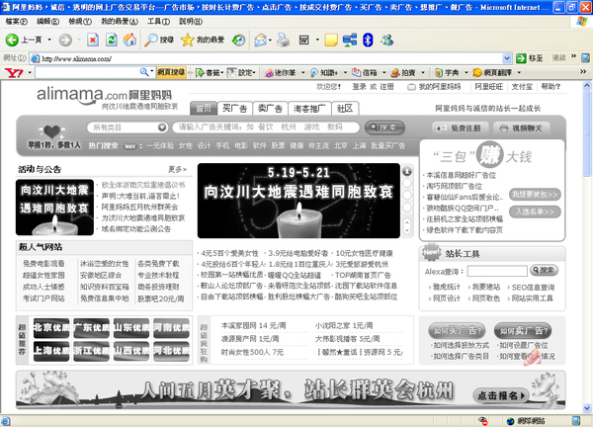Expand Yahoo toolbar overflow chevron
This screenshot has height=427, width=593.
pyautogui.click(x=583, y=72)
